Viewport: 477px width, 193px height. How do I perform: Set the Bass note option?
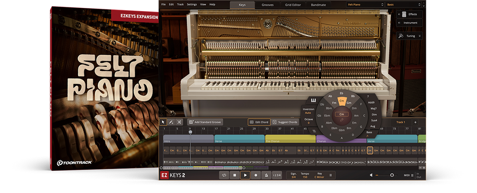click(x=369, y=134)
